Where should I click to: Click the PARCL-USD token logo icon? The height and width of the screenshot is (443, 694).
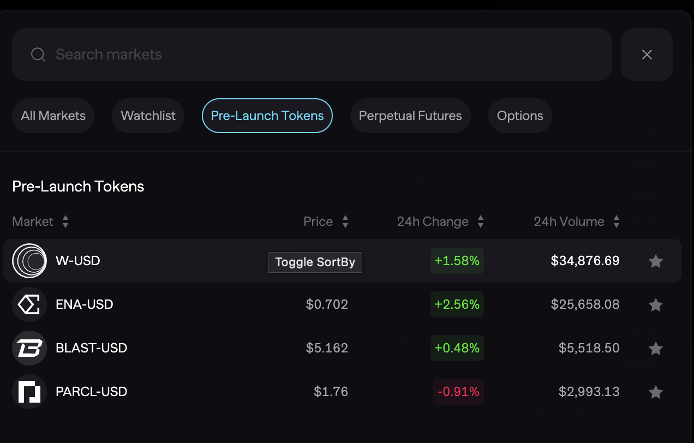coord(29,392)
